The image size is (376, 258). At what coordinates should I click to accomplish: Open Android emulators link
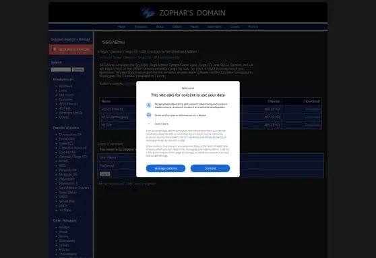pyautogui.click(x=65, y=108)
